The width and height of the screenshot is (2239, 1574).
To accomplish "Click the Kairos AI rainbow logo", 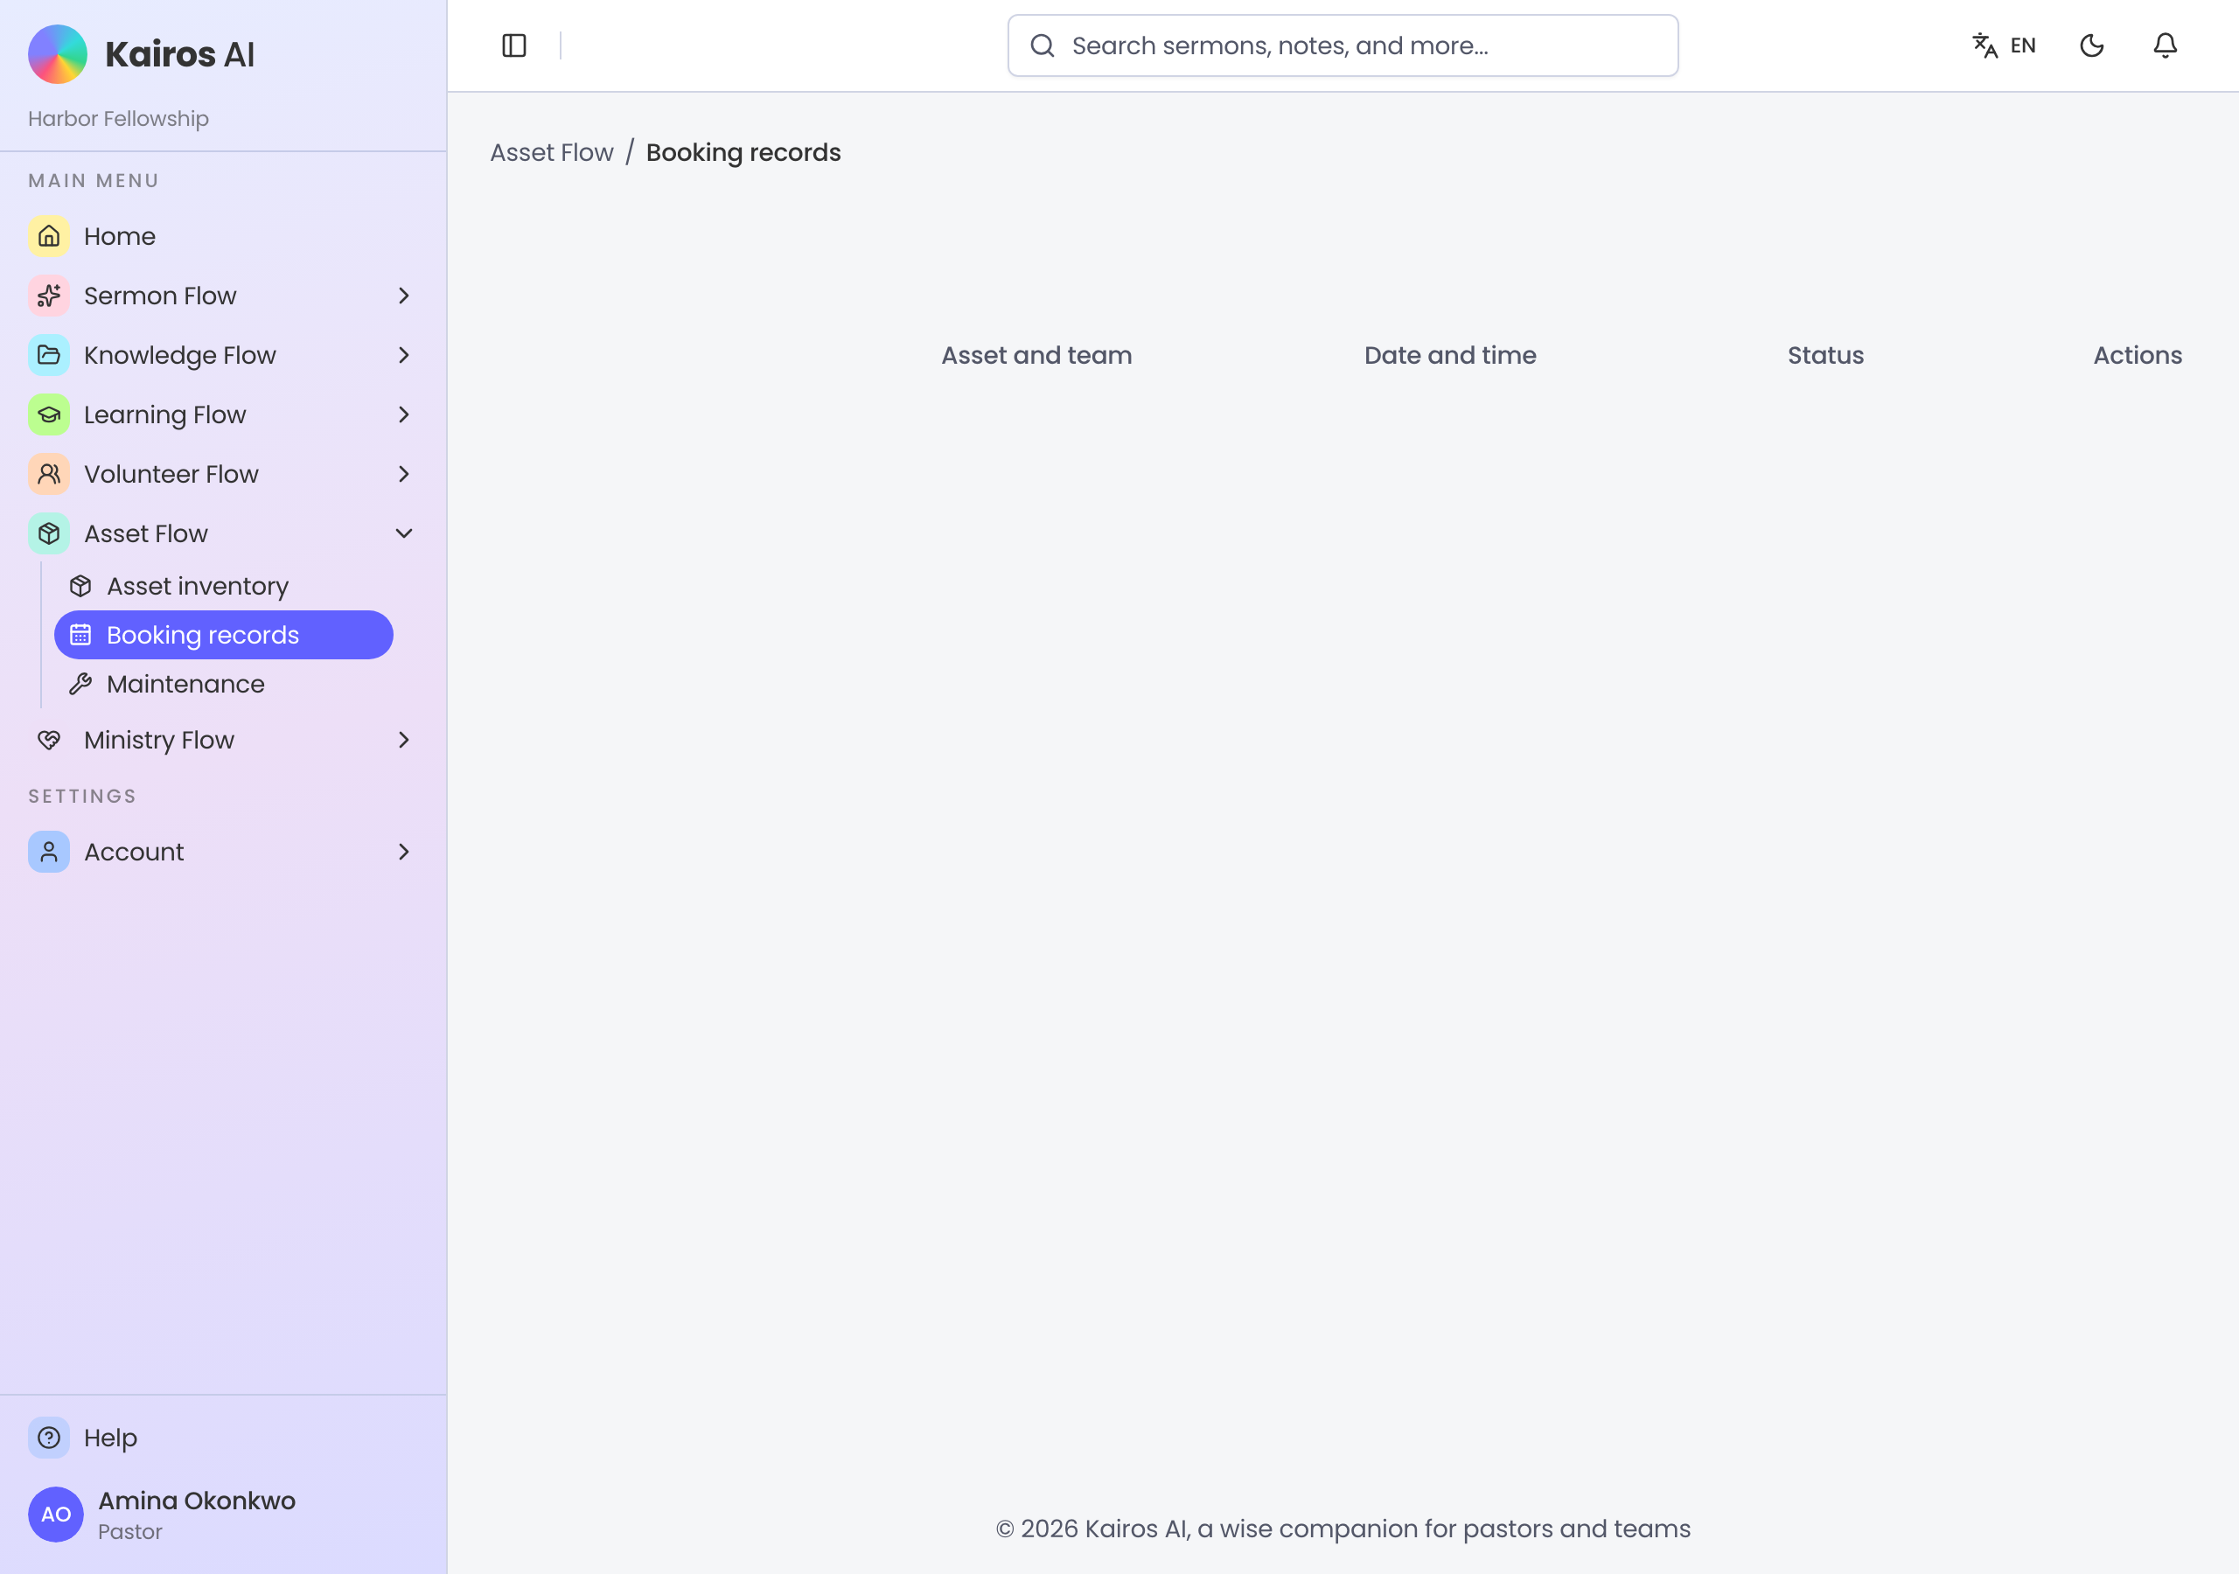I will pos(58,53).
